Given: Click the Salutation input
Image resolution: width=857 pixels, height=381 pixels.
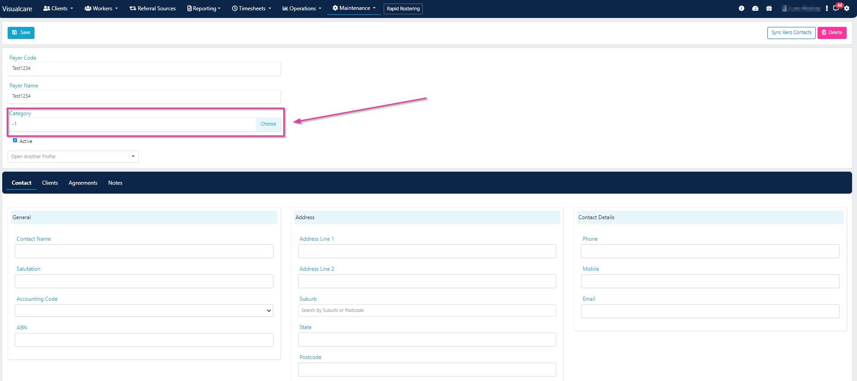Looking at the screenshot, I should pos(144,281).
